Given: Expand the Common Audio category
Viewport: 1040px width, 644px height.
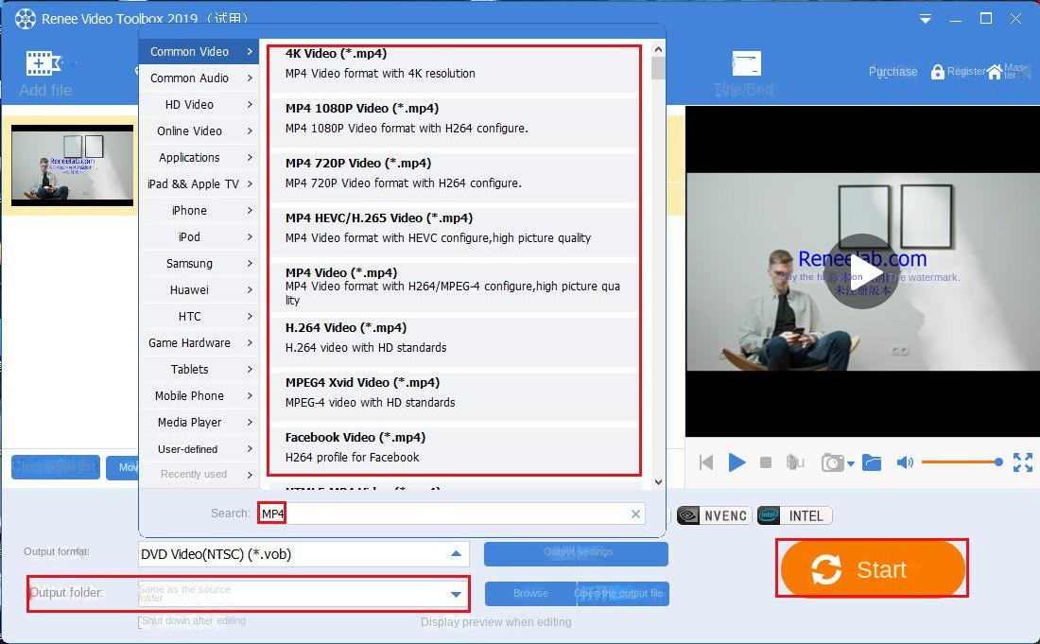Looking at the screenshot, I should coord(199,78).
